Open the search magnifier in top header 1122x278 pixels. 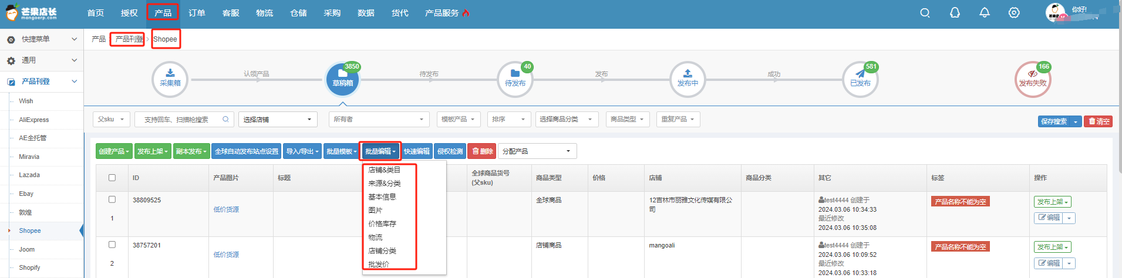click(x=925, y=13)
